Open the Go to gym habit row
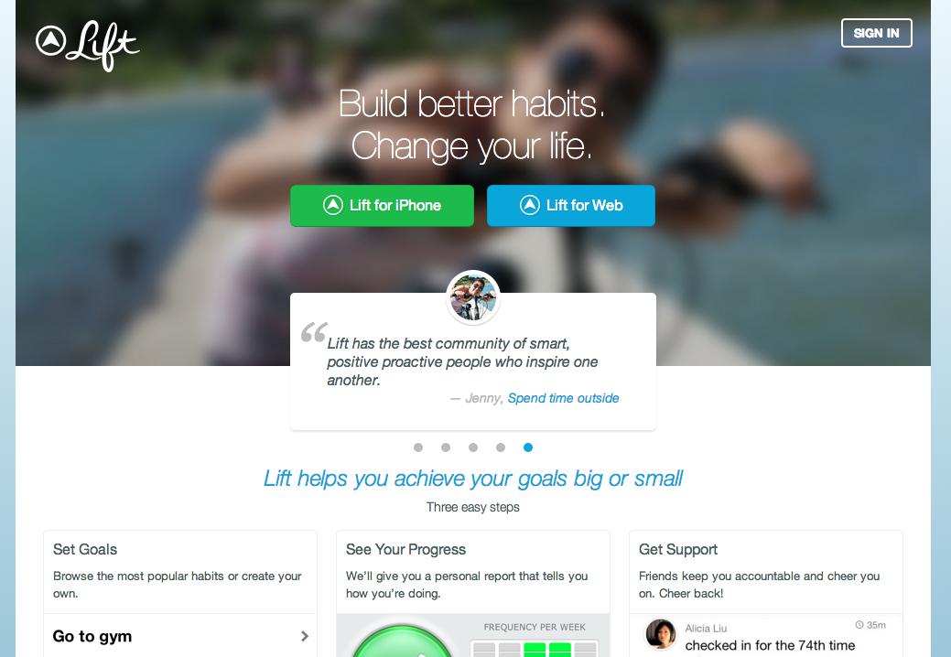Image resolution: width=951 pixels, height=657 pixels. [x=180, y=635]
